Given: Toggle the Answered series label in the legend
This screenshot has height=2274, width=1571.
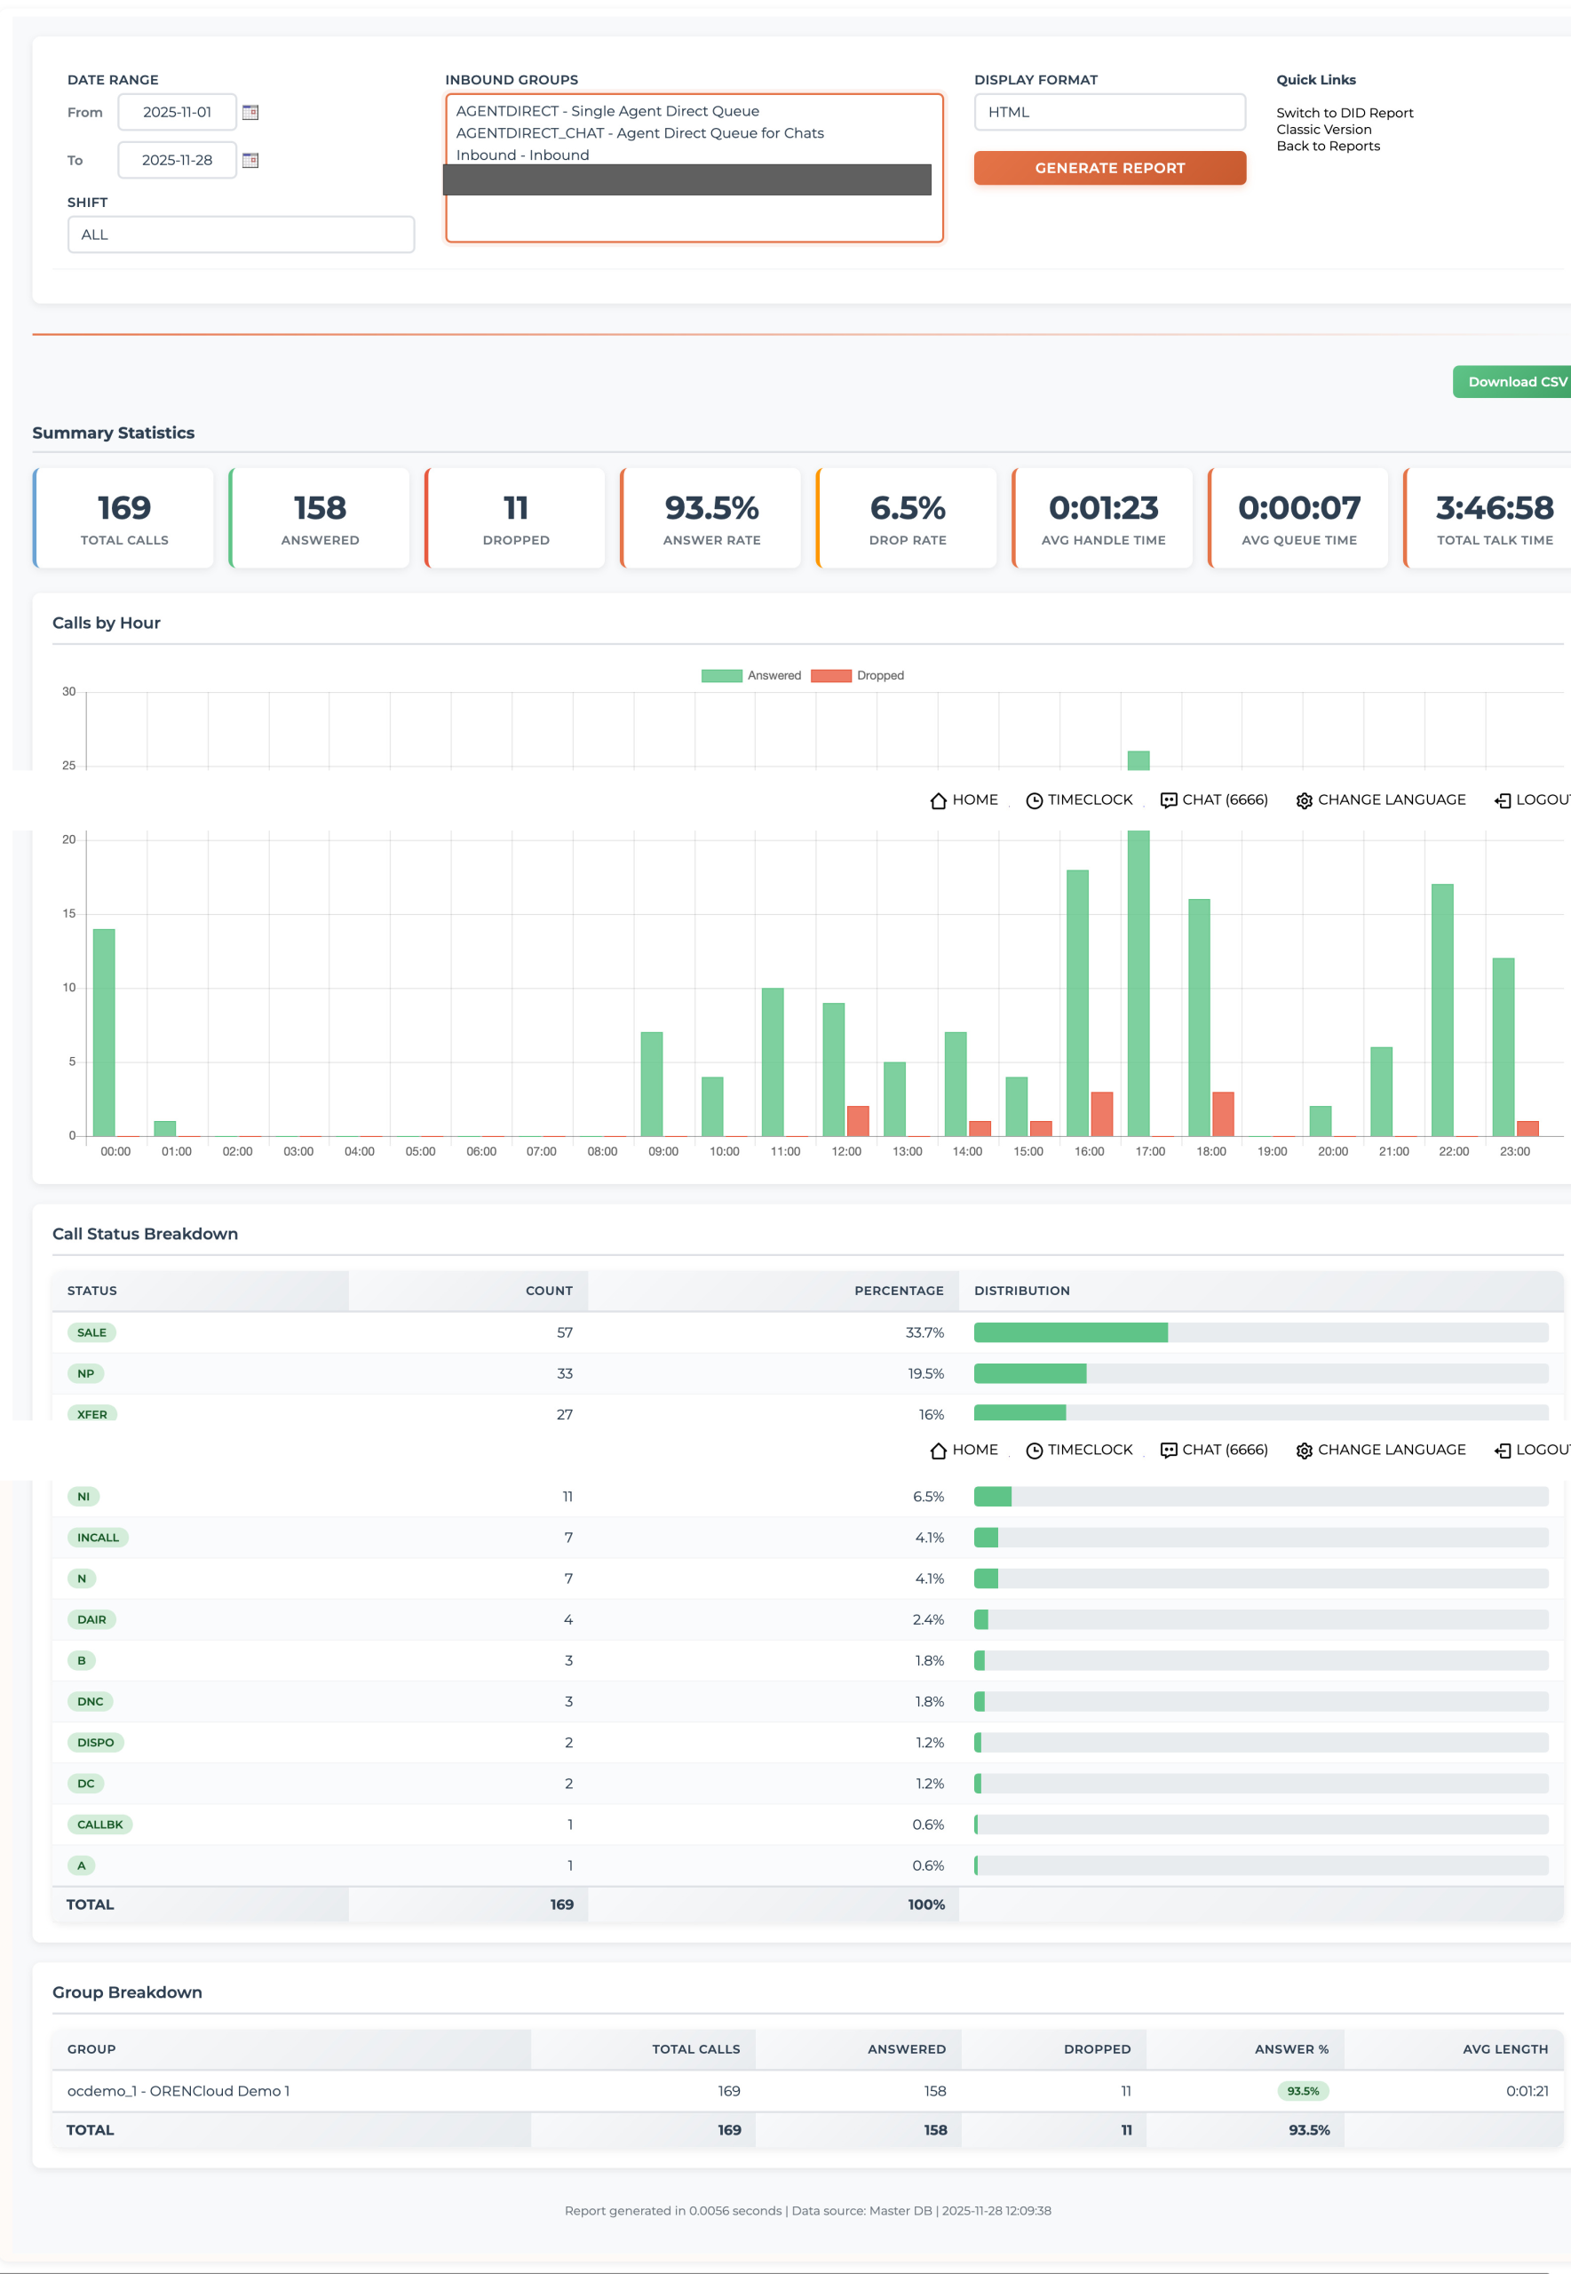Looking at the screenshot, I should [774, 675].
